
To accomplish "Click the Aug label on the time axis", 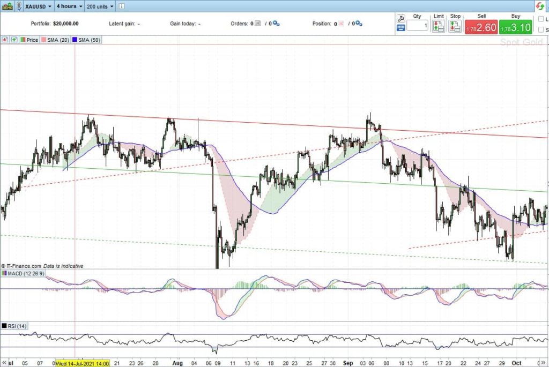I will pos(177,363).
